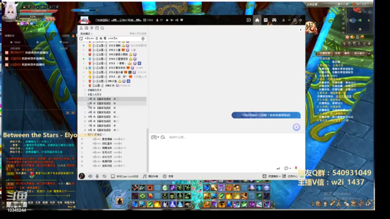Select the 西人大厅 sub-channel
Viewport: 390px width, 219px height.
click(95, 94)
